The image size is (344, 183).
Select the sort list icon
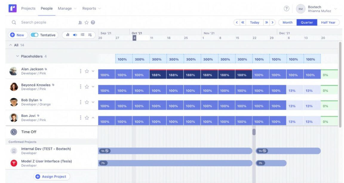pos(90,35)
